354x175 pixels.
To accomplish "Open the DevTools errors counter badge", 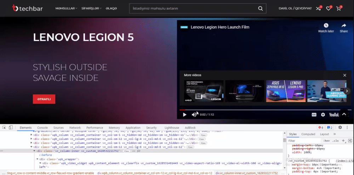I will pyautogui.click(x=321, y=127).
